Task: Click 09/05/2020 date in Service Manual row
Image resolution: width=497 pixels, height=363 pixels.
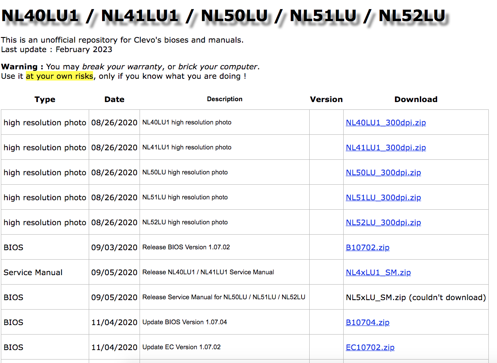Action: click(114, 273)
